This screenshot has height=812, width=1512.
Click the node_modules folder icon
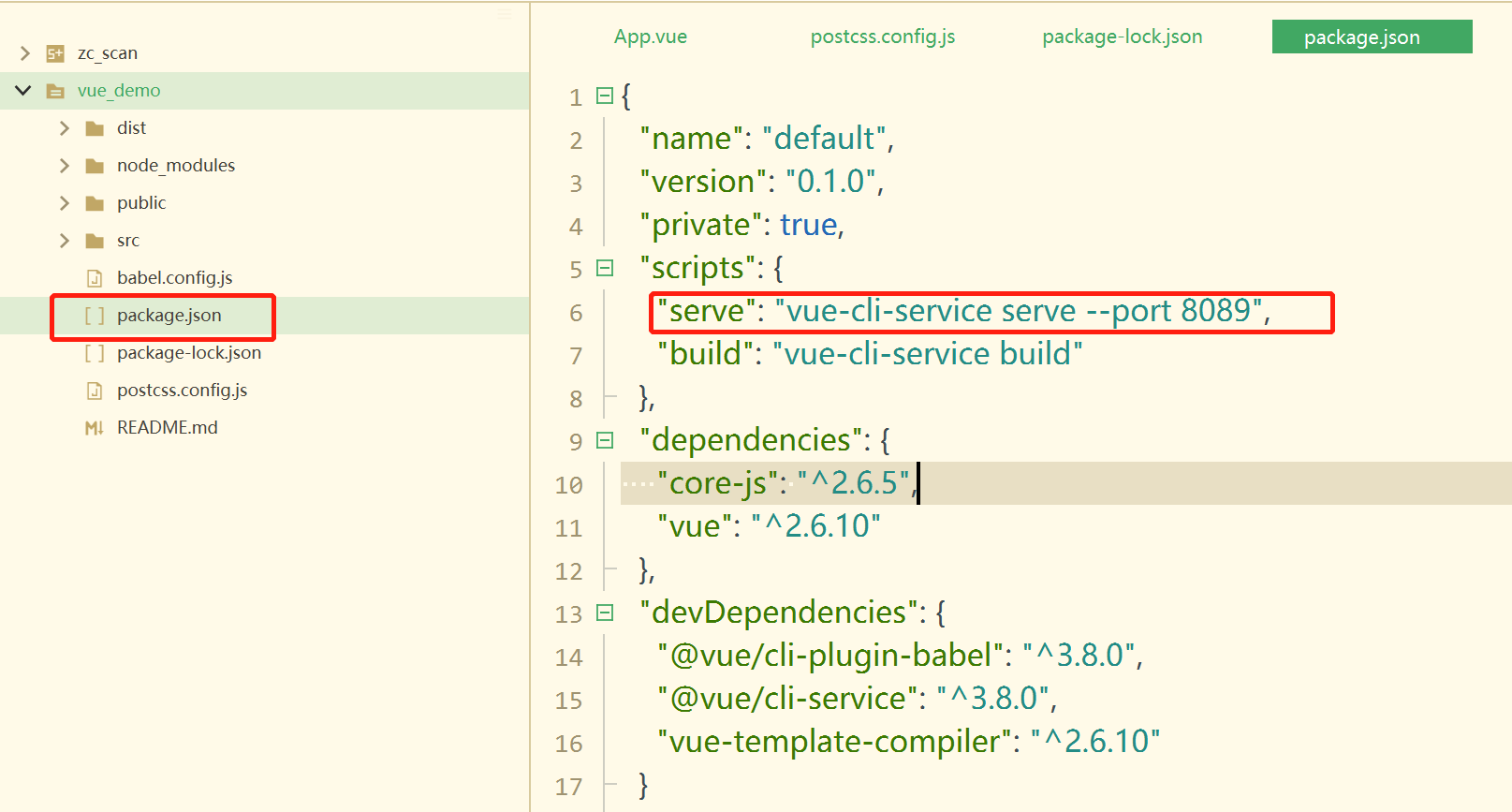95,166
